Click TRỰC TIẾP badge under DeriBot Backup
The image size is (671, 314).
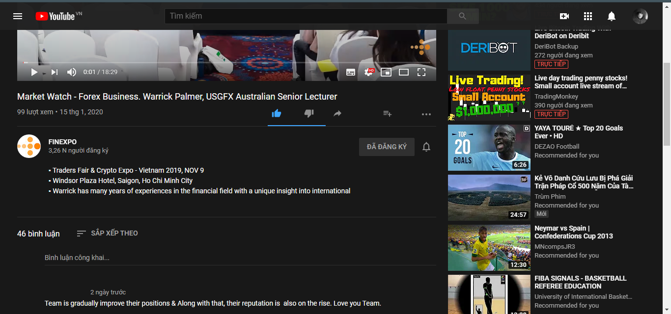(551, 64)
